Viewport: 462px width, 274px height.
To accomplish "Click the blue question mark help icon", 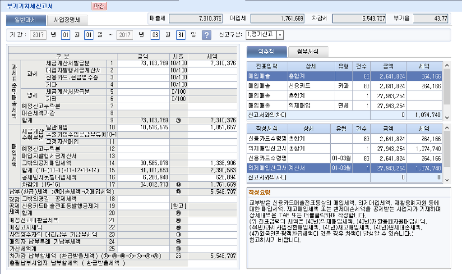I will point(207,35).
